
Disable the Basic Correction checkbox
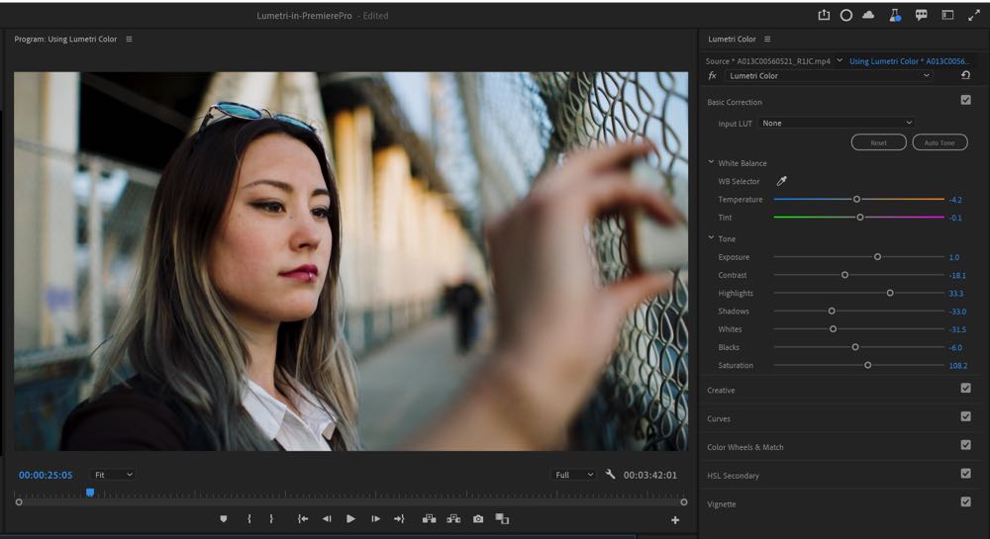coord(965,101)
